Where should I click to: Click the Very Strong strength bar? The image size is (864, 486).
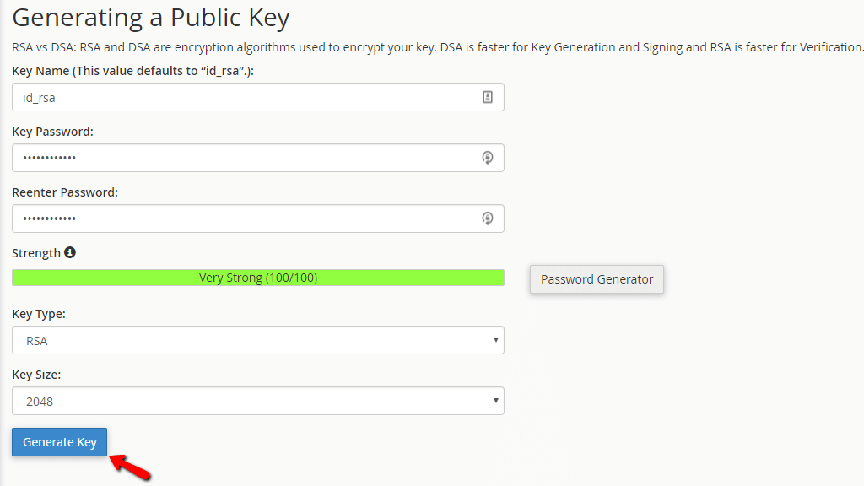coord(258,277)
